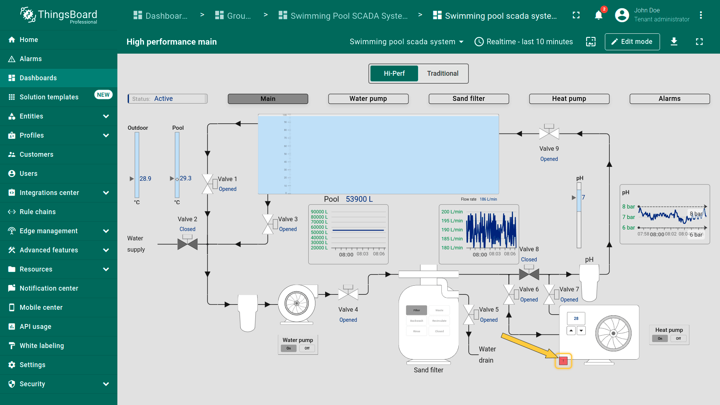The image size is (720, 405).
Task: Switch the view to Traditional mode
Action: [442, 73]
